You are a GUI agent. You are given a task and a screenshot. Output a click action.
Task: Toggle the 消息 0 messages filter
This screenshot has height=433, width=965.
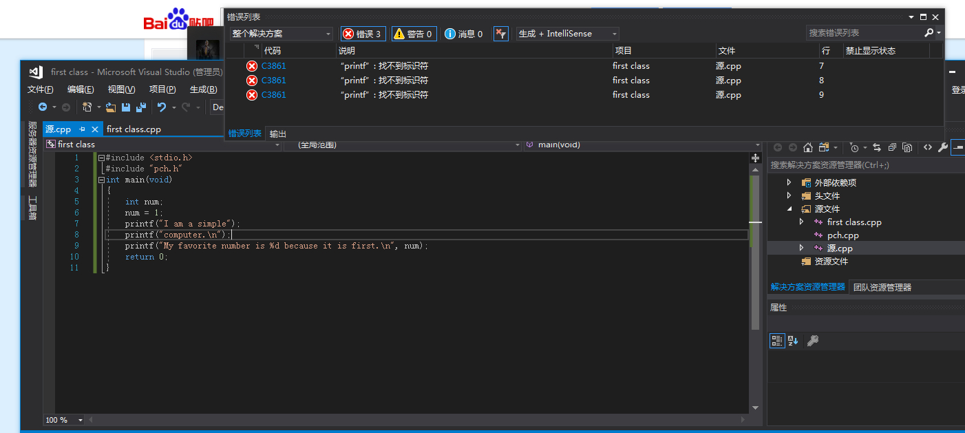(464, 34)
